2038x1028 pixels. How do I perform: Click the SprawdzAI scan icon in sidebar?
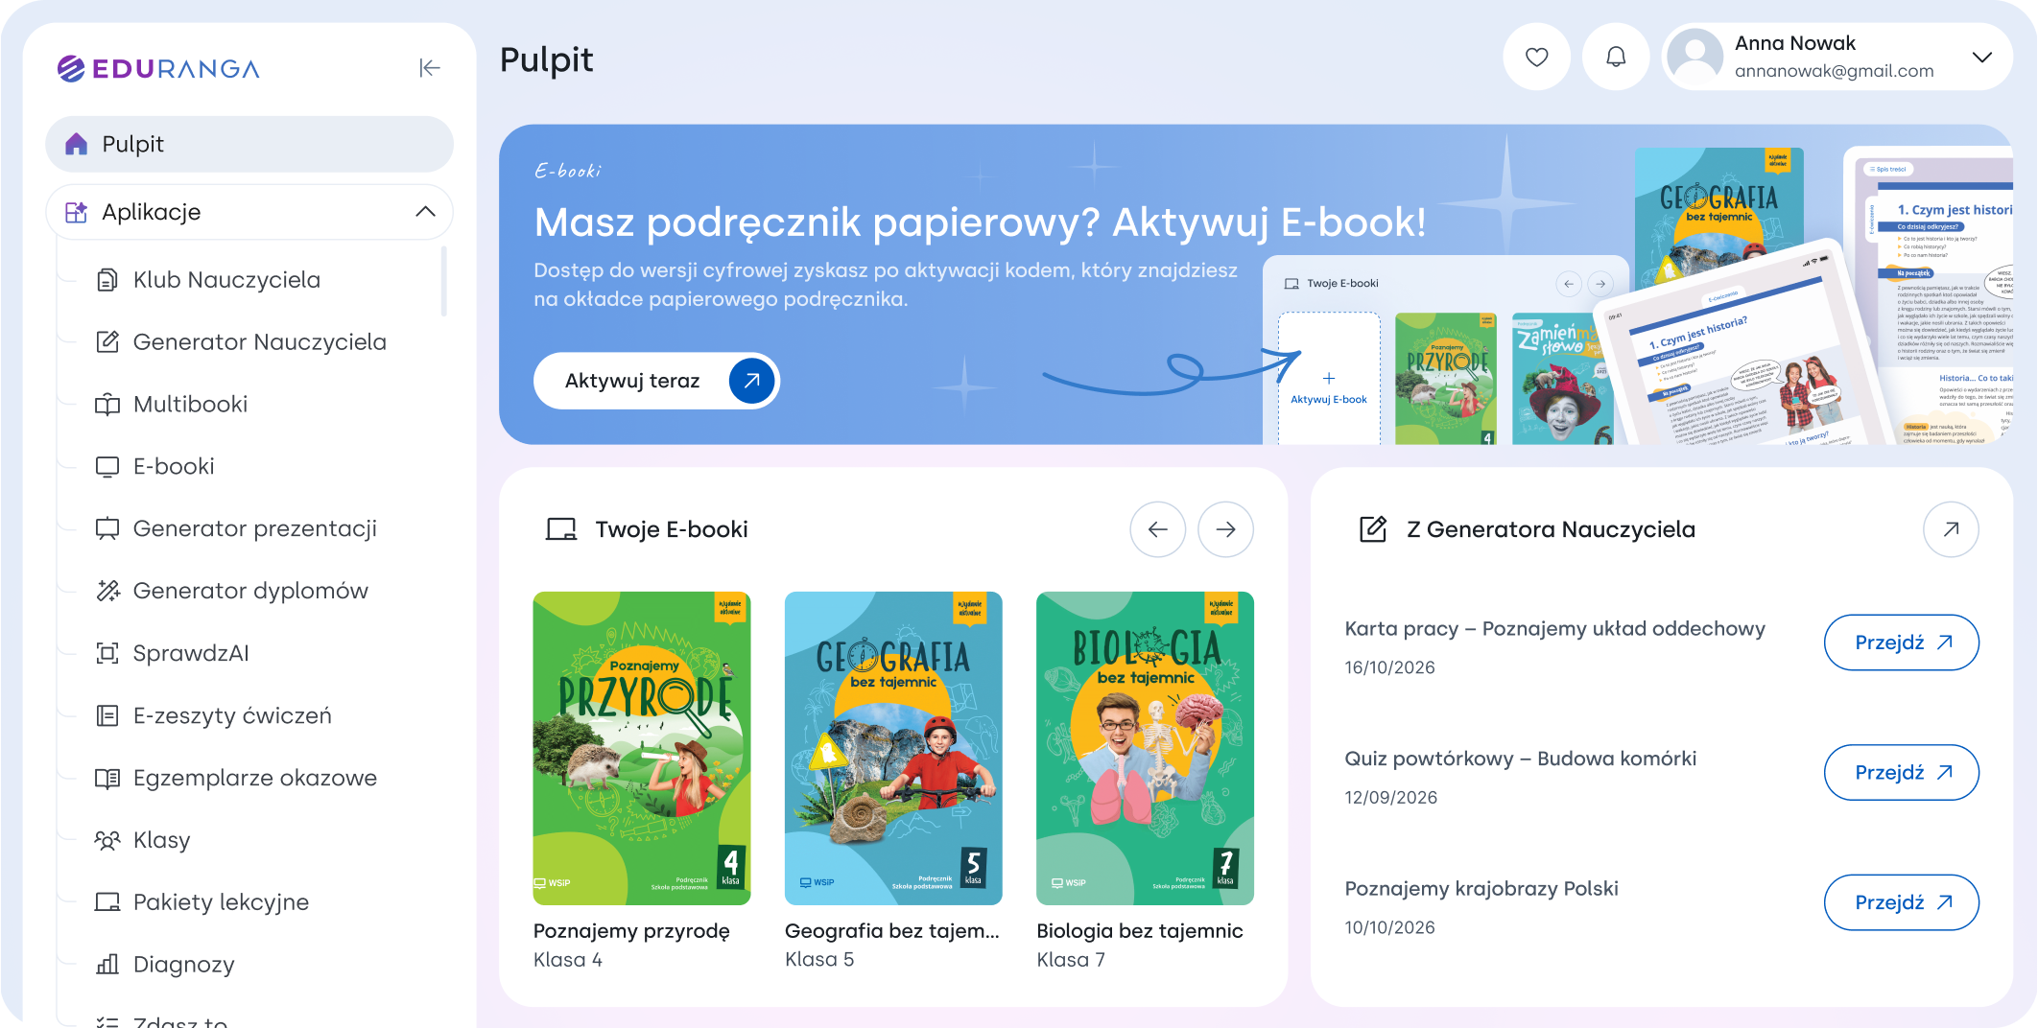pos(107,653)
